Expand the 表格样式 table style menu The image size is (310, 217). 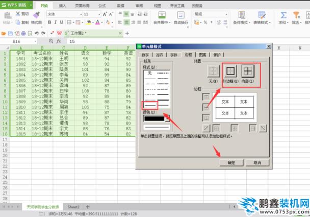click(262, 22)
